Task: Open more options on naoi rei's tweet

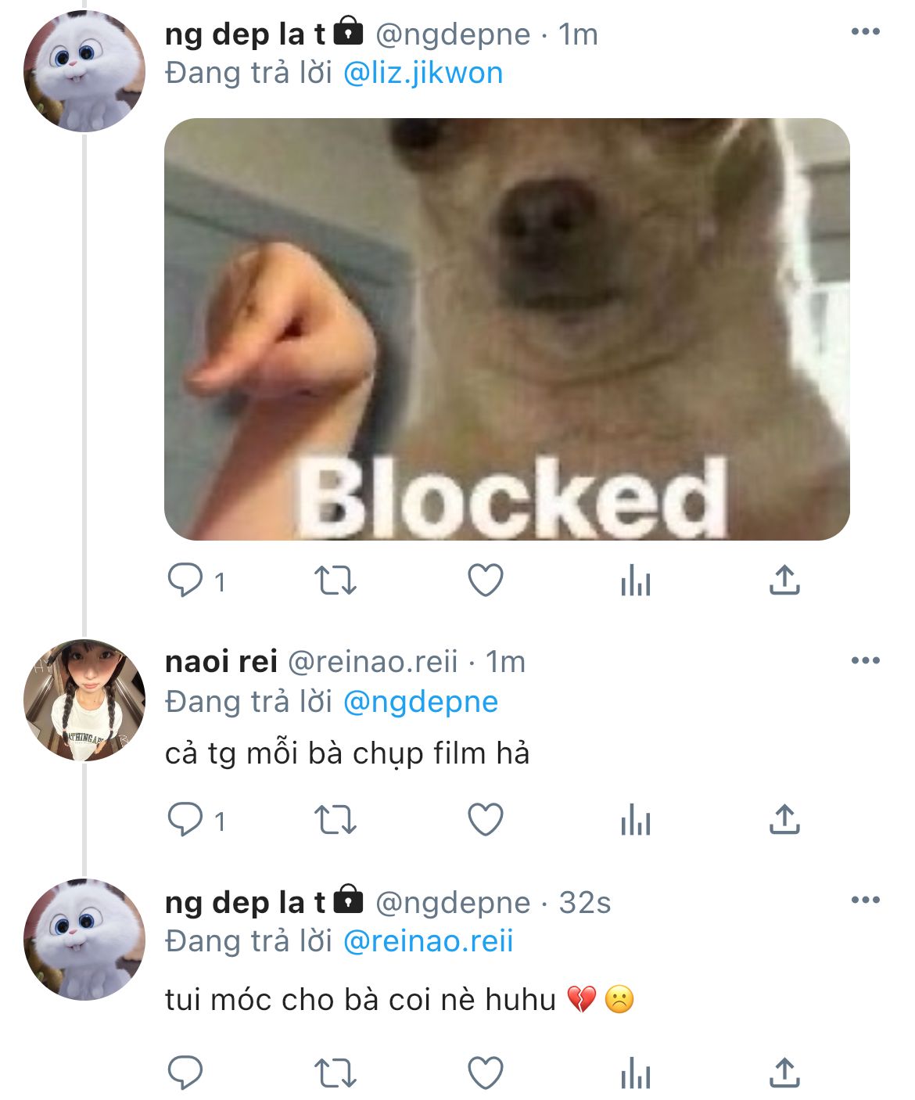Action: pos(865,661)
